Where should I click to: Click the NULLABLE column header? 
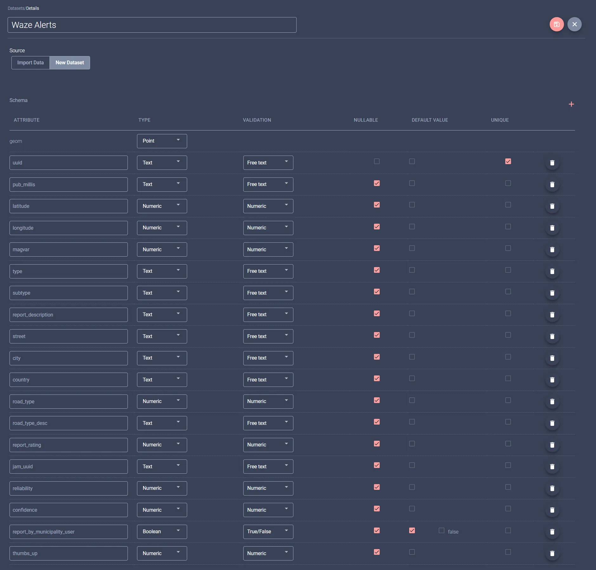[366, 120]
